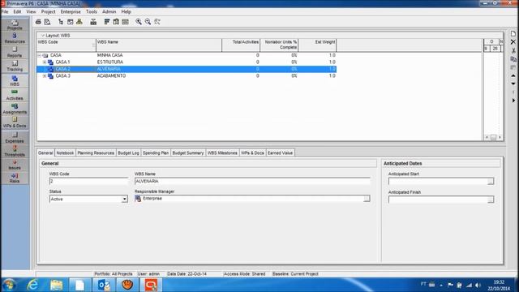Screen dimensions: 519x292
Task: Select the CASA.1 ESTRUTURA row
Action: [x=187, y=62]
